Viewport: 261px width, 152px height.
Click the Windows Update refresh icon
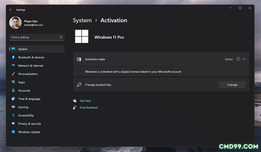click(13, 132)
